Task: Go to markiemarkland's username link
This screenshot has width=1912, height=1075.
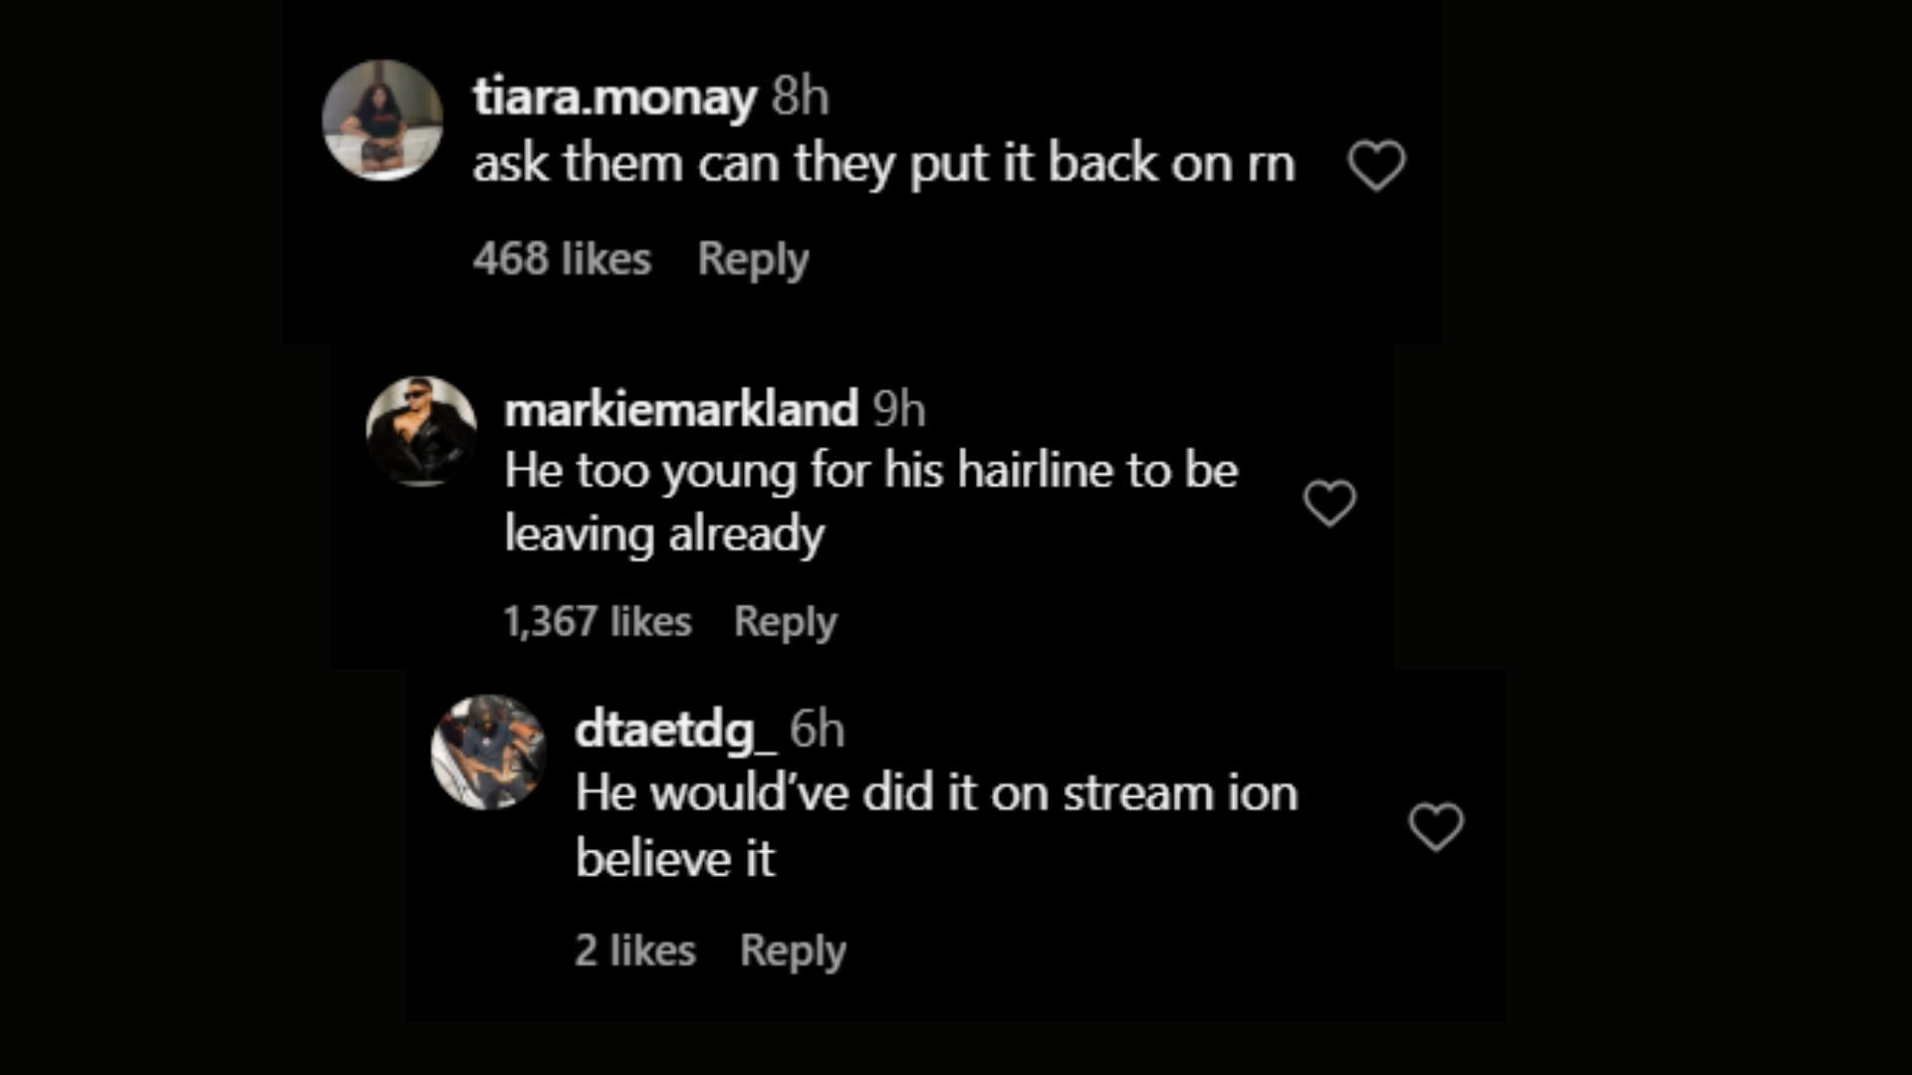Action: (681, 409)
